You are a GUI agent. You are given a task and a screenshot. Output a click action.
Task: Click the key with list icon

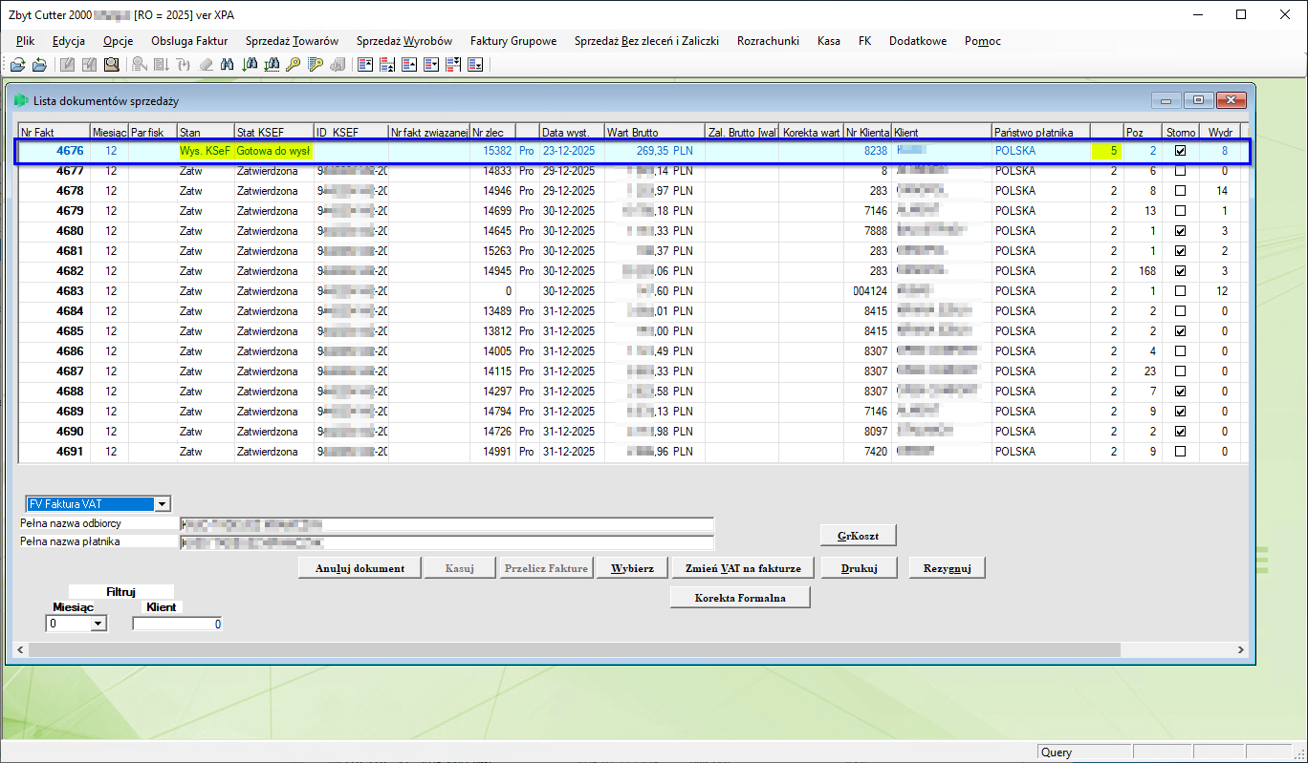click(x=316, y=65)
